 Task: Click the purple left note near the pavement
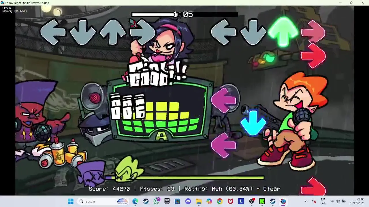coord(223,146)
